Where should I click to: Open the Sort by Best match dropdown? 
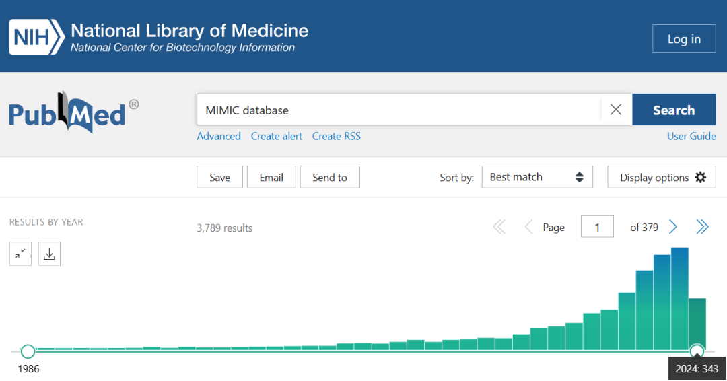(536, 177)
